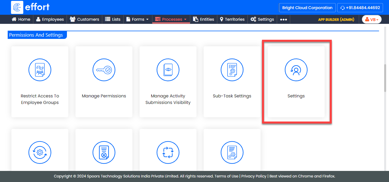Click the Restrict Access To Employee Groups icon
The image size is (389, 182).
tap(40, 70)
